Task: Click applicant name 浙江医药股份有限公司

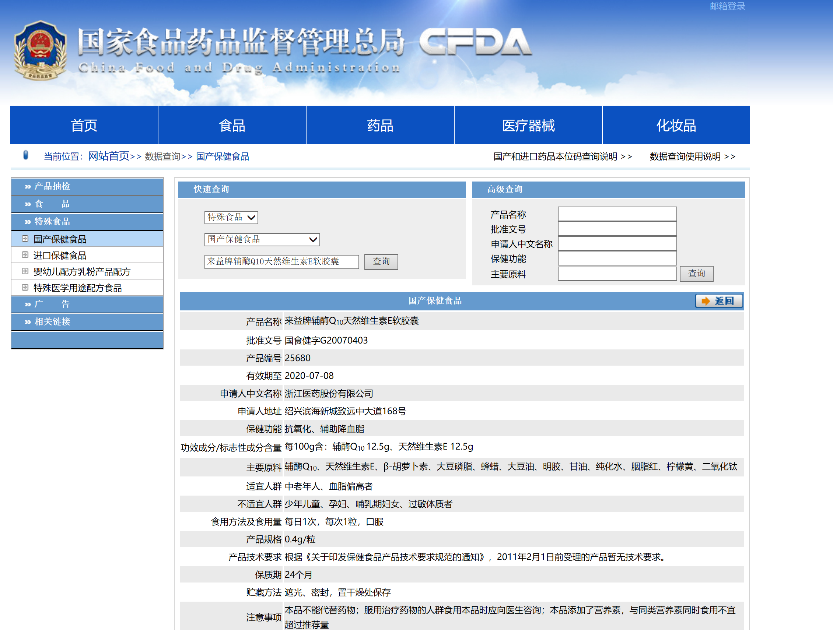Action: coord(329,393)
